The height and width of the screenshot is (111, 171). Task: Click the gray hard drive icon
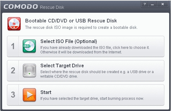pos(29,70)
